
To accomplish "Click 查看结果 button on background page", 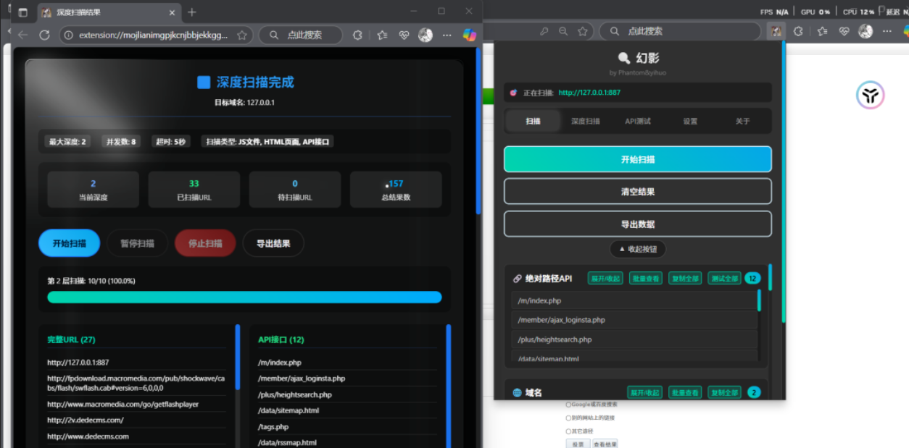I will click(605, 444).
